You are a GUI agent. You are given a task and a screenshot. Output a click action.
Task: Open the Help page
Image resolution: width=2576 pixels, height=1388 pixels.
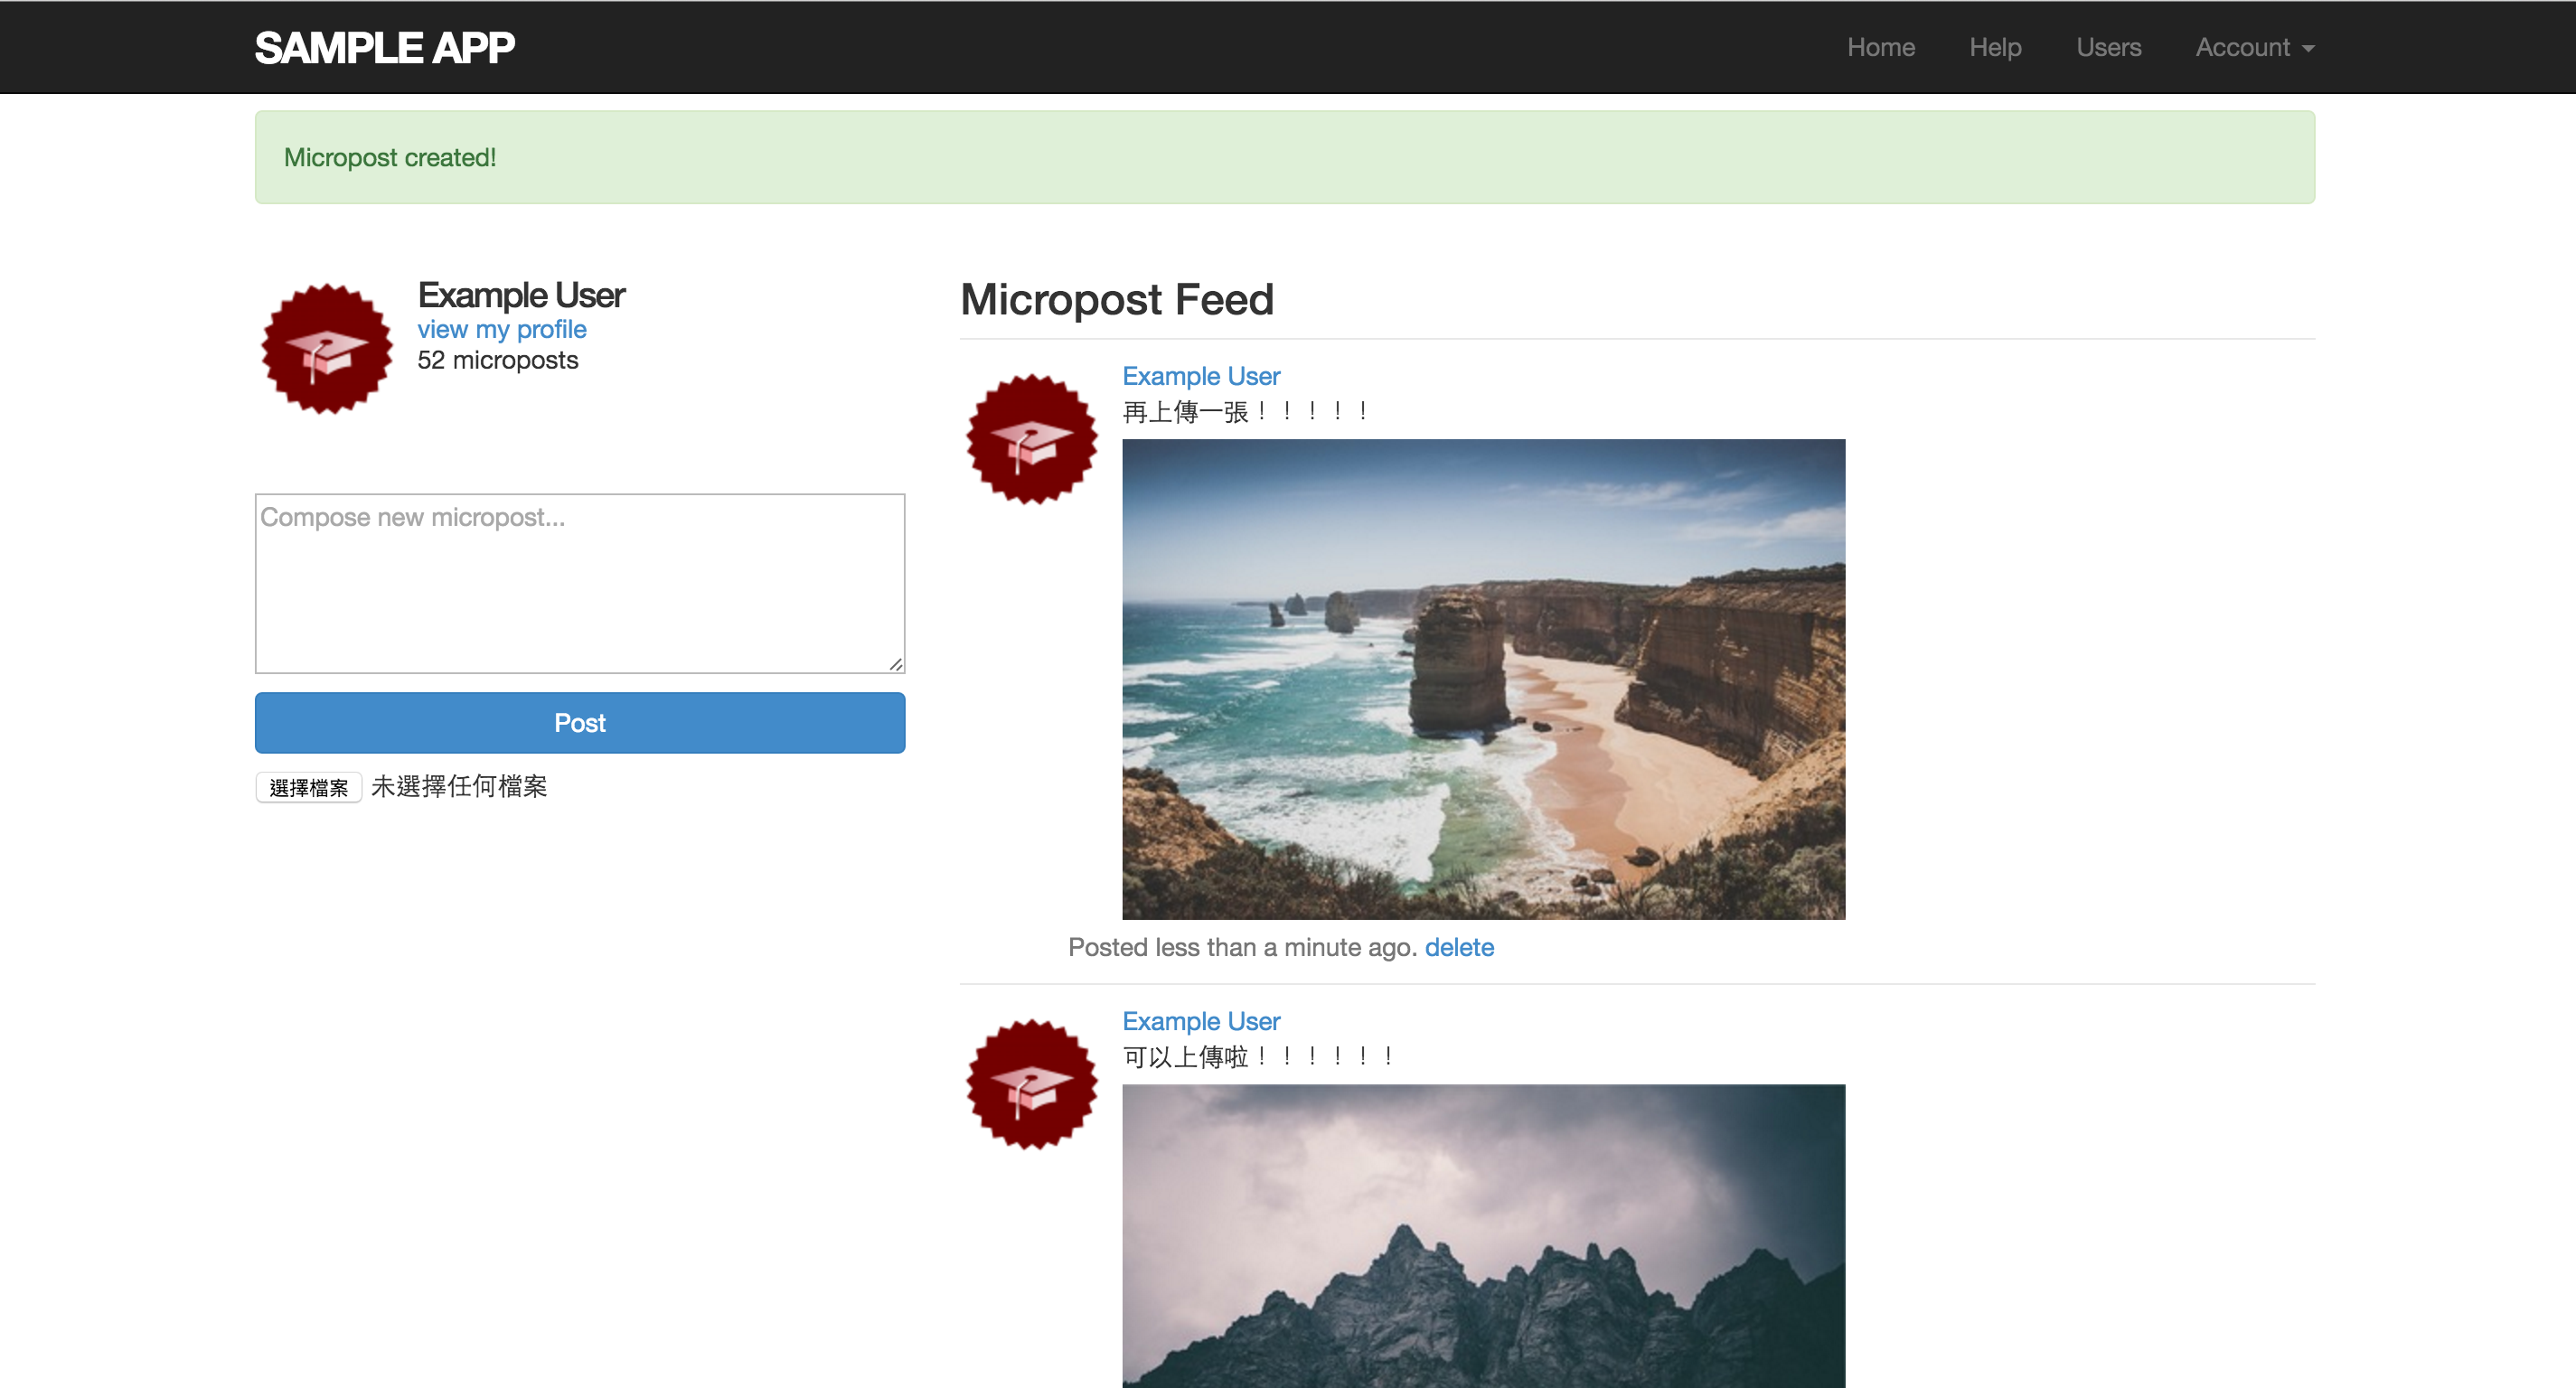(x=1995, y=47)
